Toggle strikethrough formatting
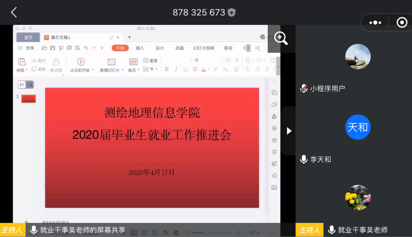Screen dimensions: 412x237 [195, 69]
